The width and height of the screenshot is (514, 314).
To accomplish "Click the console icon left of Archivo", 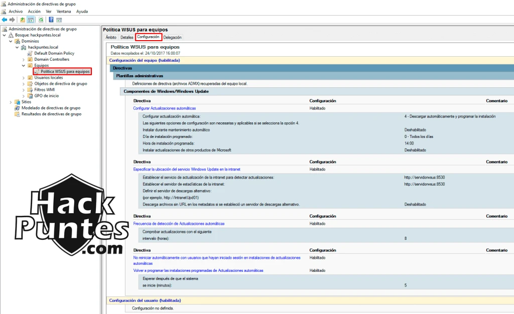I will [x=4, y=12].
